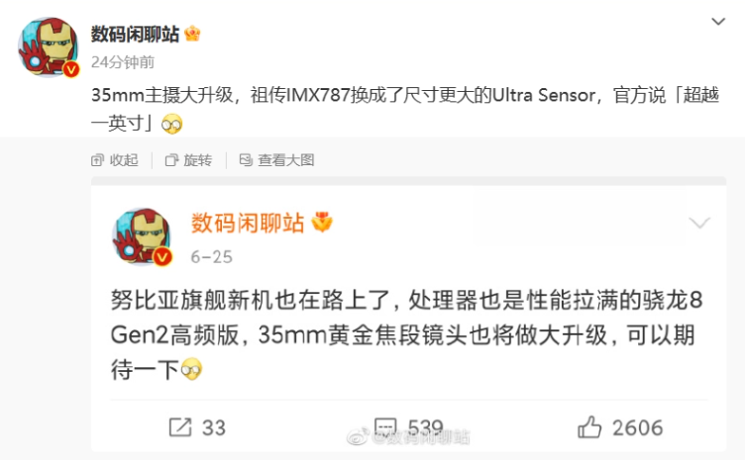Click the collapse icon beside 收起
Viewport: 745px width, 460px height.
click(x=97, y=160)
